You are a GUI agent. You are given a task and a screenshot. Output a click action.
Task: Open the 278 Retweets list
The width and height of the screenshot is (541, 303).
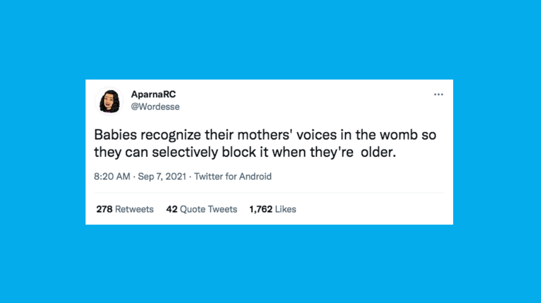tap(125, 209)
